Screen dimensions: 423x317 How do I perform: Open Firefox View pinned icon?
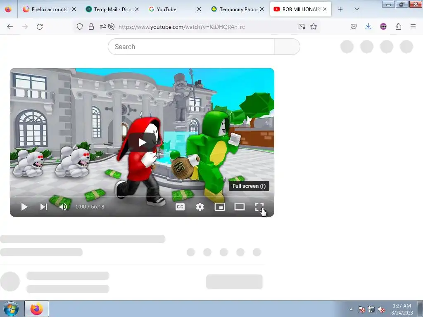tap(8, 9)
